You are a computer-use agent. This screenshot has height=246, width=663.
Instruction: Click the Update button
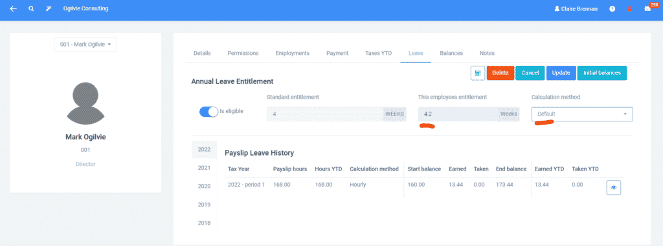tap(561, 73)
